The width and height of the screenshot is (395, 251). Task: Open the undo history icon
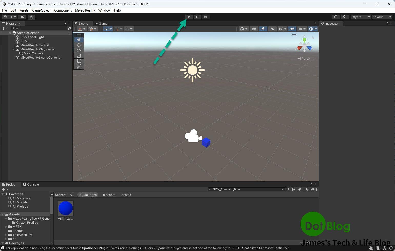336,17
